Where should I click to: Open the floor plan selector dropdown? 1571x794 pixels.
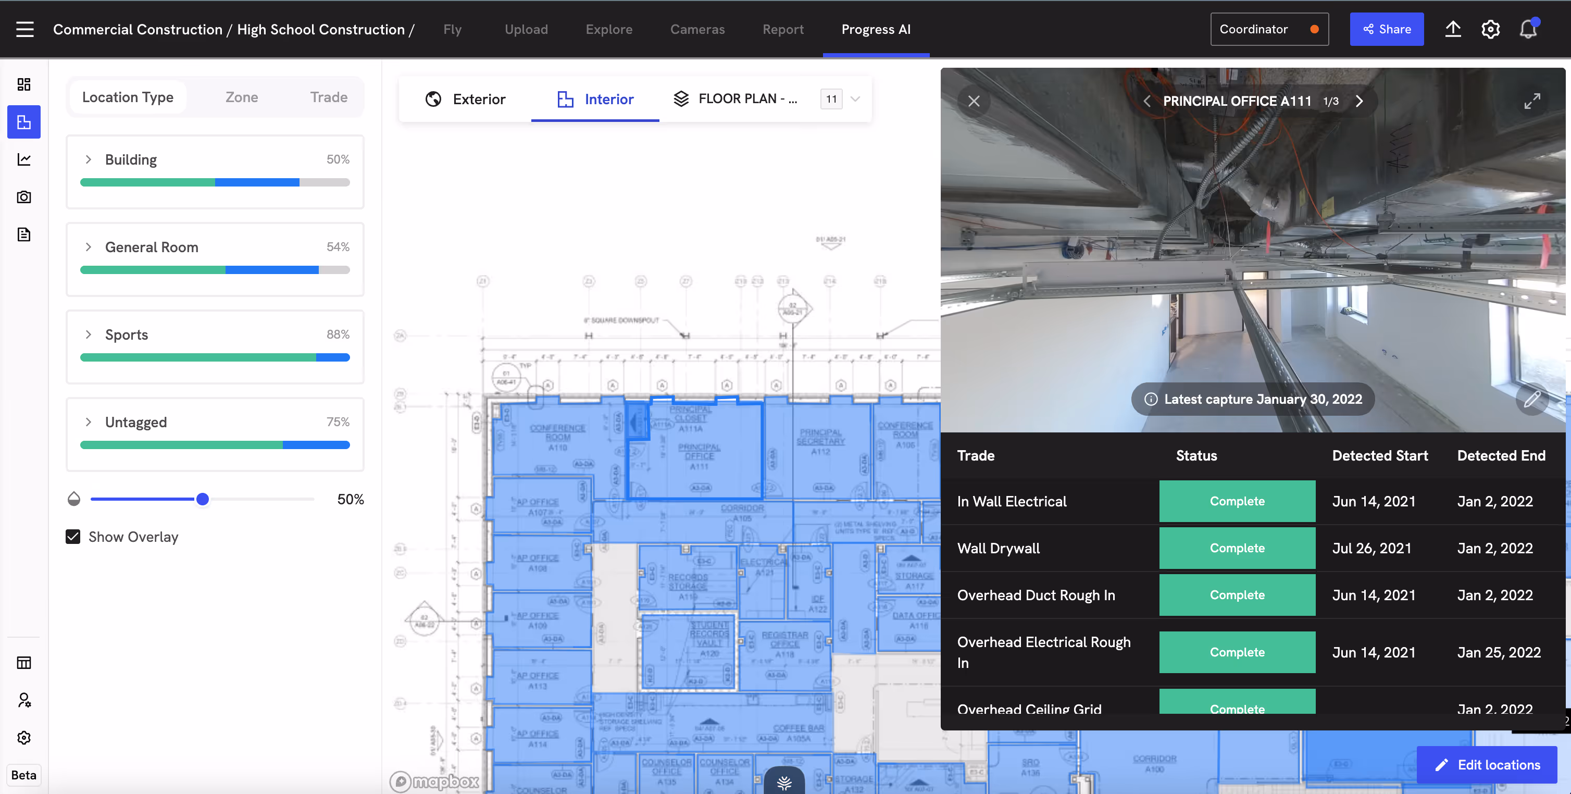(x=855, y=99)
